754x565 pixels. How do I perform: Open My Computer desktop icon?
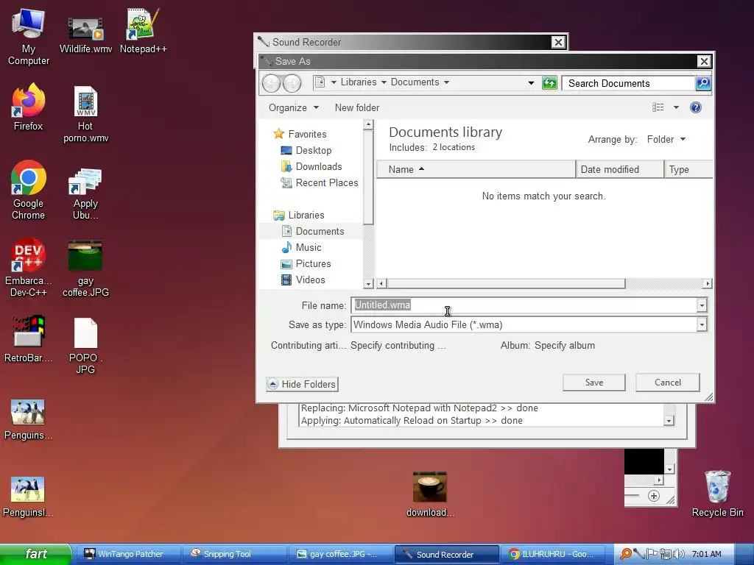29,36
